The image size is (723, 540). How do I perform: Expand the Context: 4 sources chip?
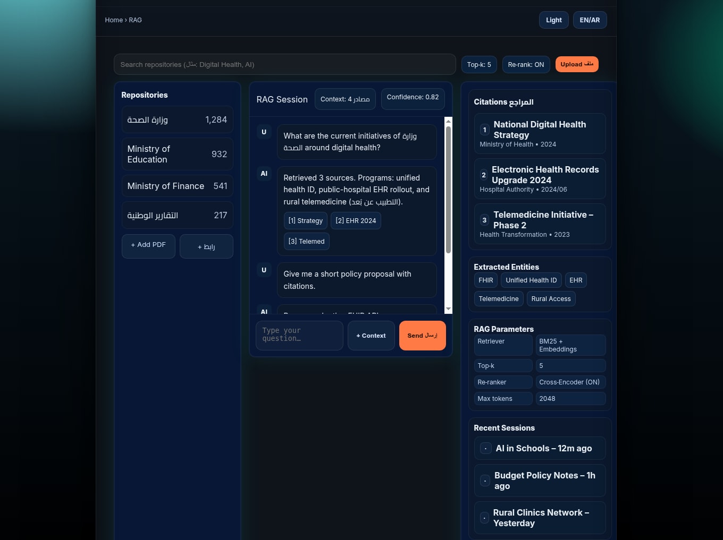pyautogui.click(x=345, y=99)
